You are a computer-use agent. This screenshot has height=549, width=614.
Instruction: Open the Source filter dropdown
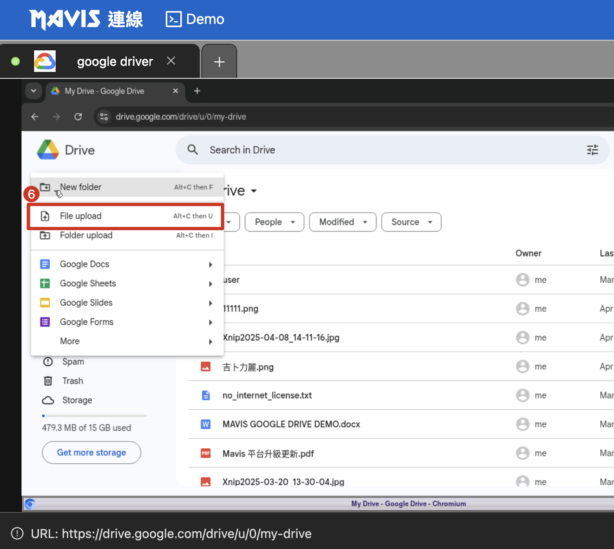coord(411,222)
